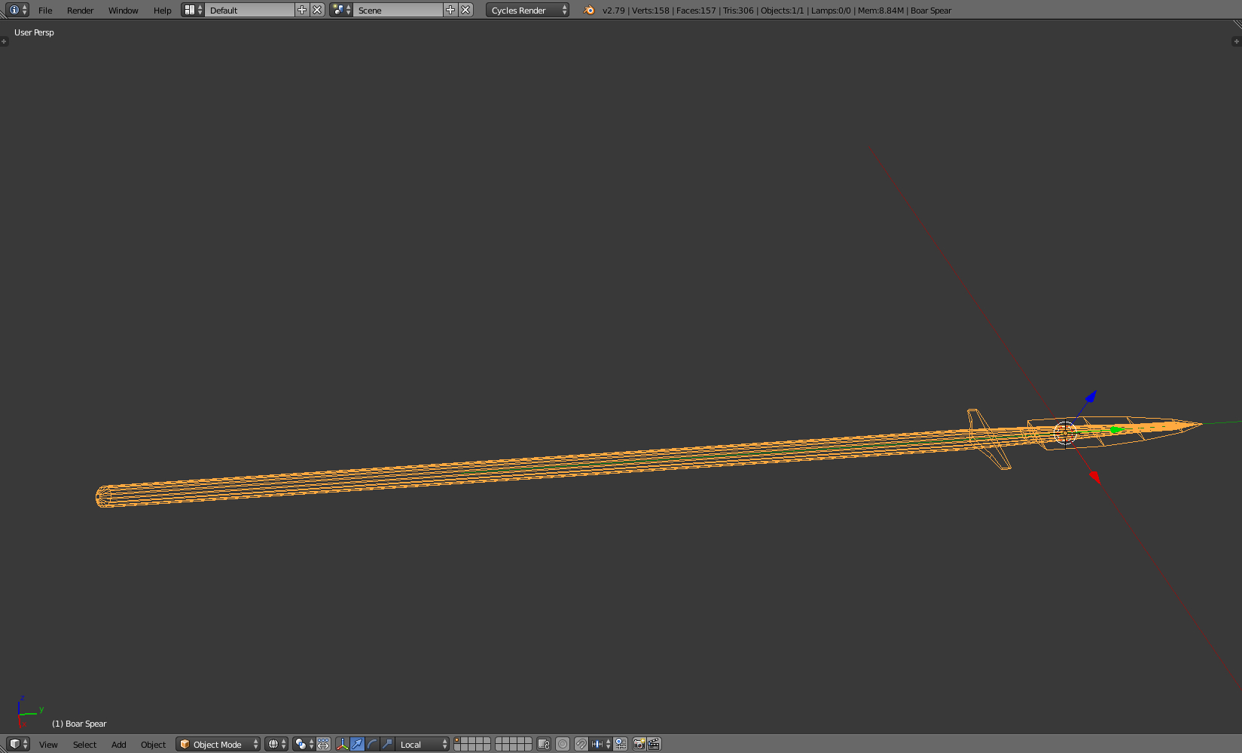Image resolution: width=1242 pixels, height=753 pixels.
Task: Toggle the 3D manipulator axis widget icon
Action: (343, 744)
